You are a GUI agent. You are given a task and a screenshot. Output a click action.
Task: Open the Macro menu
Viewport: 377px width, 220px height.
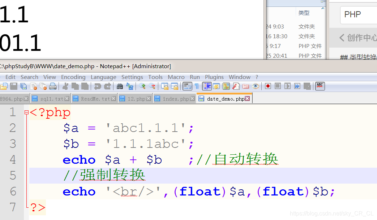pos(176,77)
